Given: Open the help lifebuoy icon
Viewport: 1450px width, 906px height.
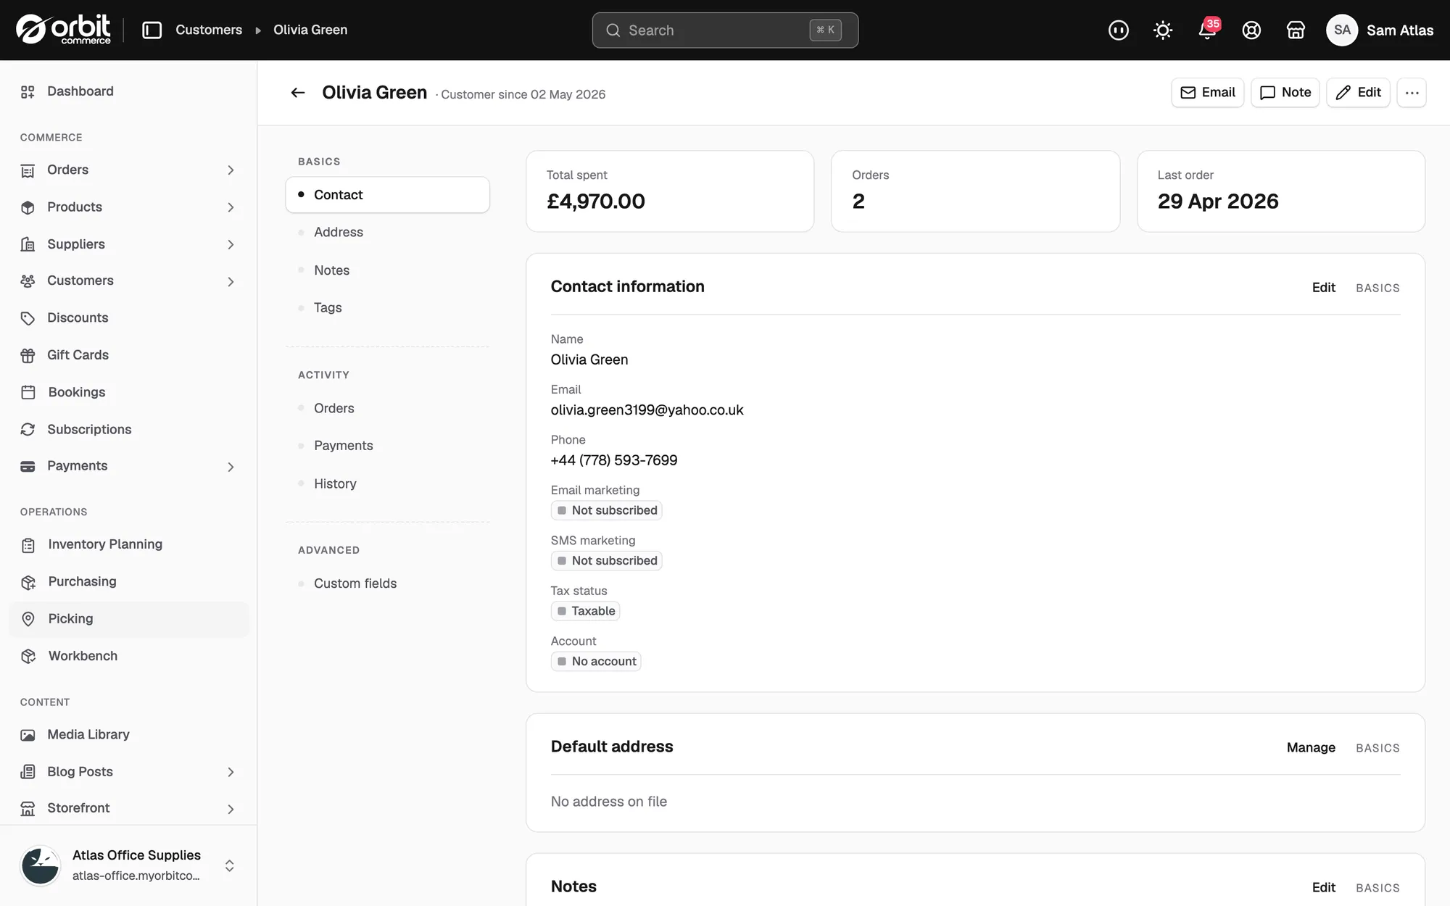Looking at the screenshot, I should point(1251,30).
